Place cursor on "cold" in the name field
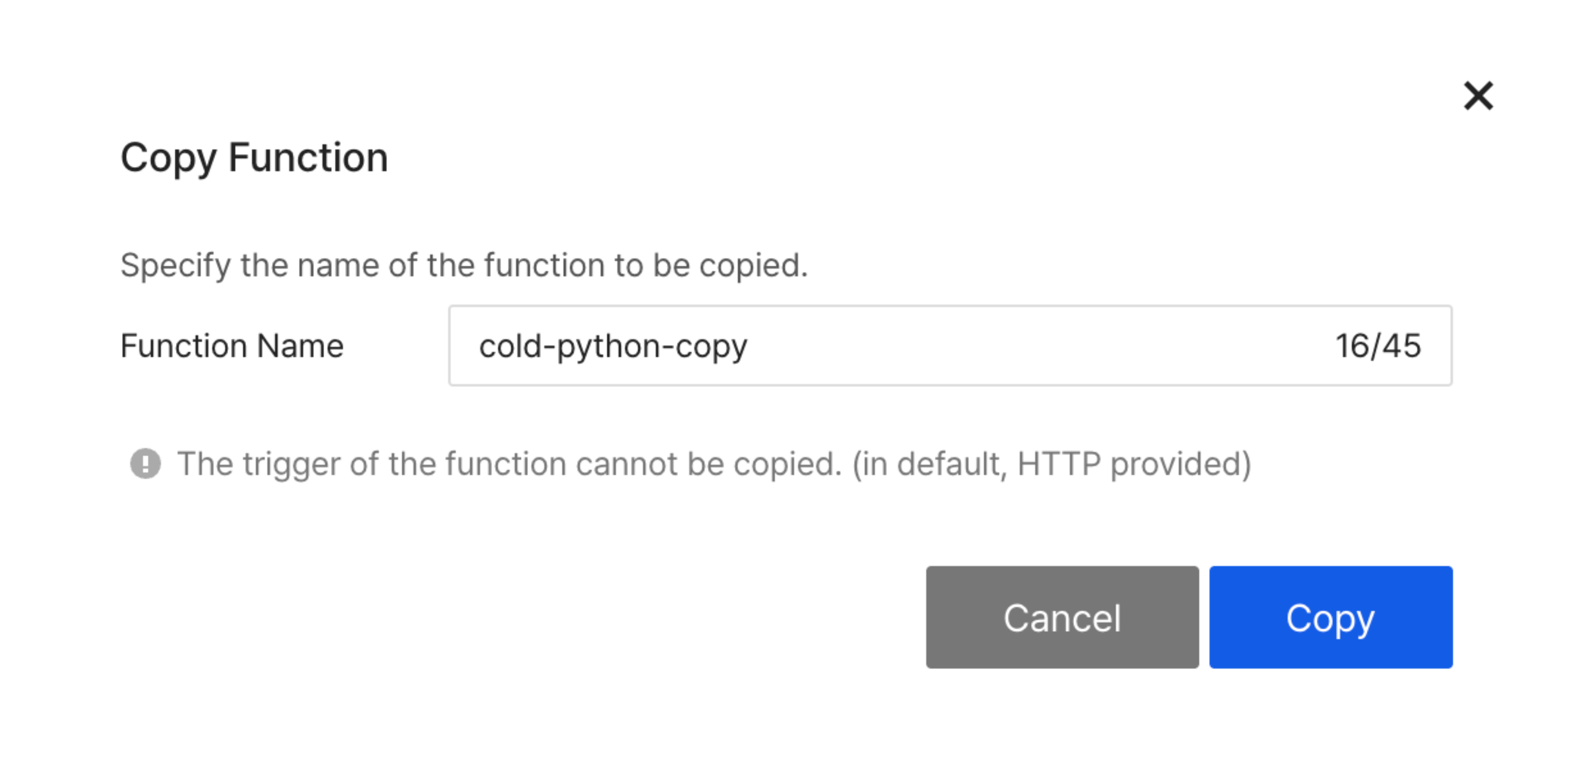 pos(509,346)
